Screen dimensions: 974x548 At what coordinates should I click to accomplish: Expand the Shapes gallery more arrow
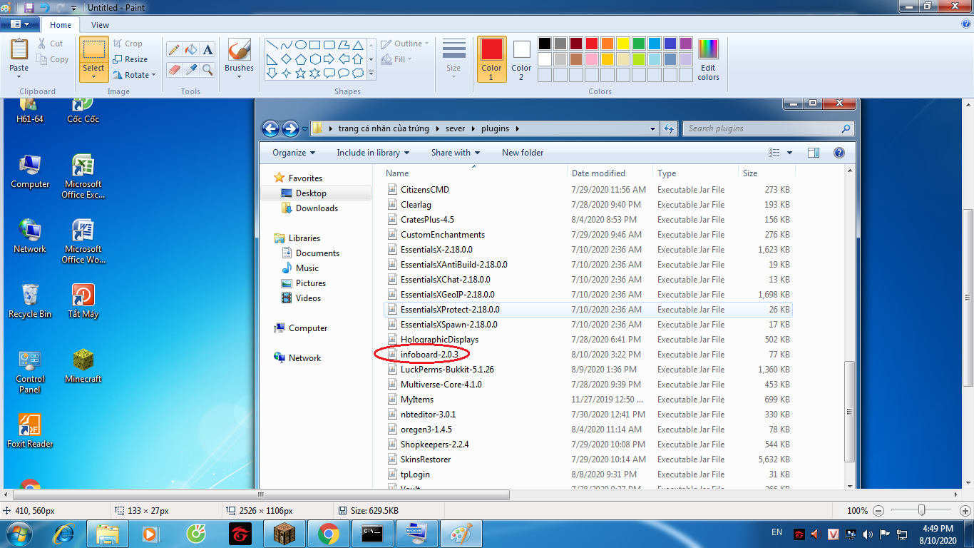click(x=371, y=73)
